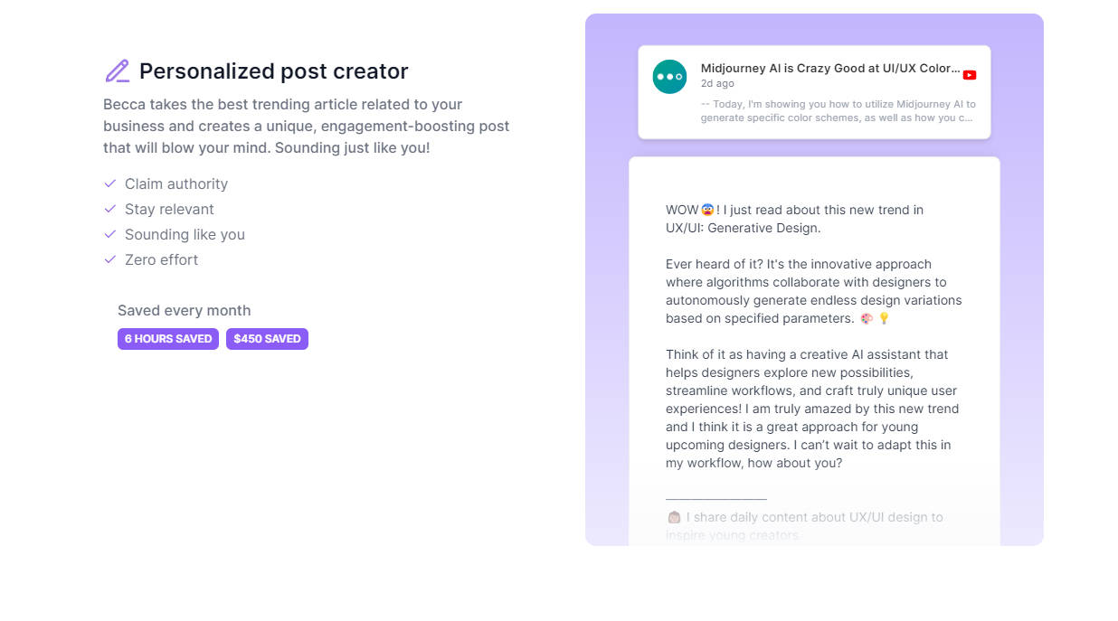Click the Saved every month label
Viewport: 1118px width, 621px height.
click(184, 310)
